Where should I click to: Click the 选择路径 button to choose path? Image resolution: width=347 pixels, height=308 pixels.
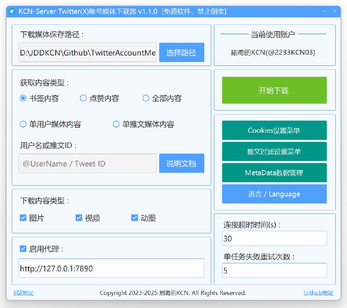pyautogui.click(x=182, y=52)
